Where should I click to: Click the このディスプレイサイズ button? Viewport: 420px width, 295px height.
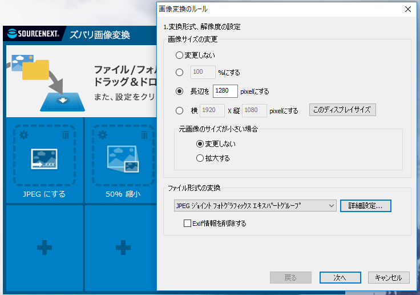tap(342, 110)
